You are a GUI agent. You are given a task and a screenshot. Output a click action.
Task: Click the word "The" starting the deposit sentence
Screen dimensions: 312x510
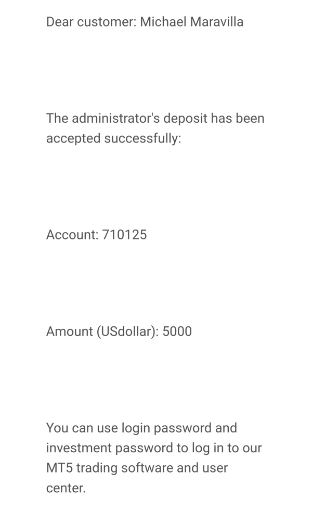pyautogui.click(x=57, y=118)
